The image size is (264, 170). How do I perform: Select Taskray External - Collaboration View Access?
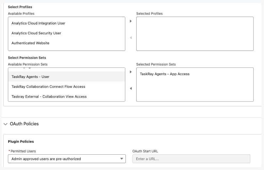[x=66, y=97]
